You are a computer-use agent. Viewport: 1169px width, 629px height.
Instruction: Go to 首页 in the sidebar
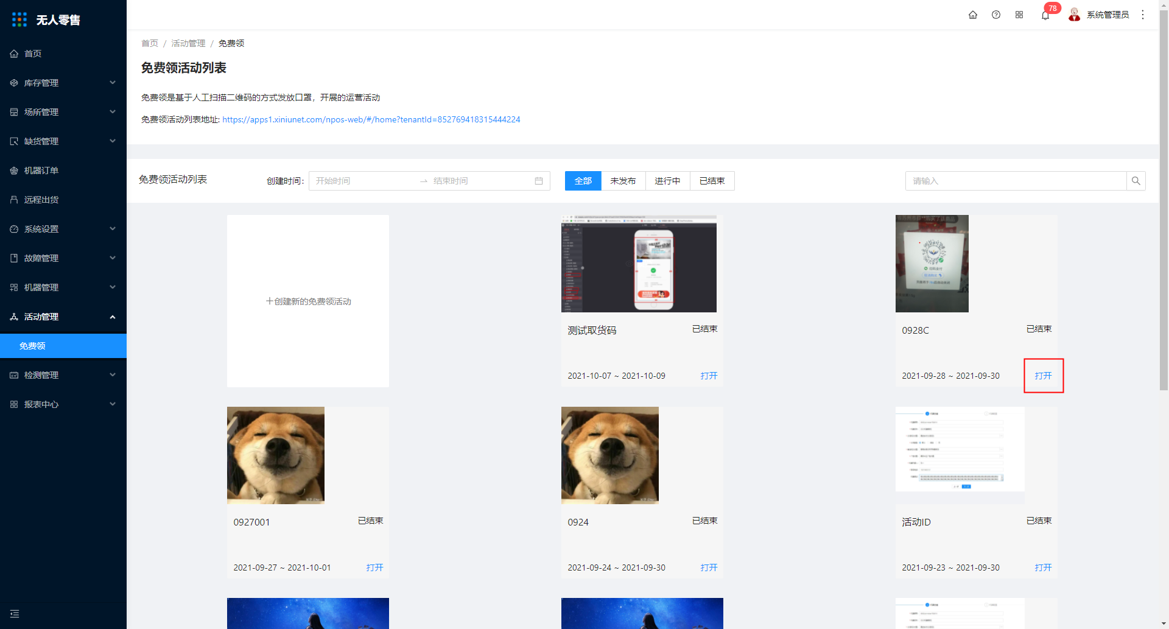point(63,54)
